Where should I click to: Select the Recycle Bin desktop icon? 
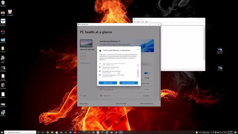click(x=3, y=4)
